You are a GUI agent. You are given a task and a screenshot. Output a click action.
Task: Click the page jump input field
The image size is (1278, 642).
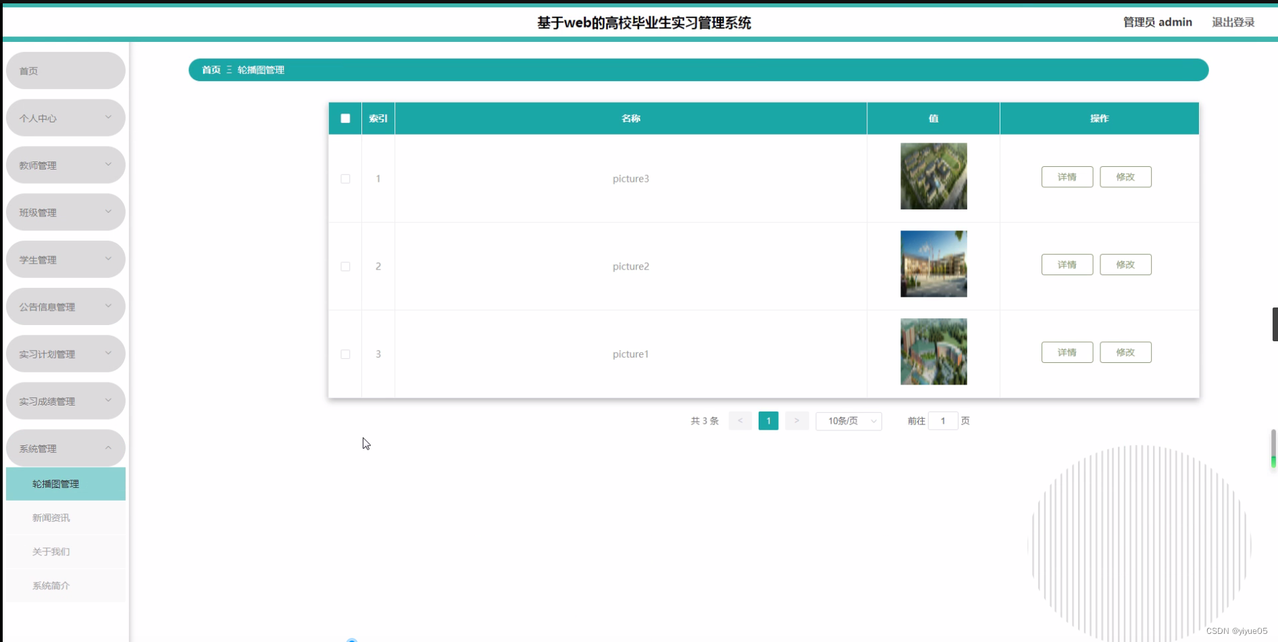[942, 421]
